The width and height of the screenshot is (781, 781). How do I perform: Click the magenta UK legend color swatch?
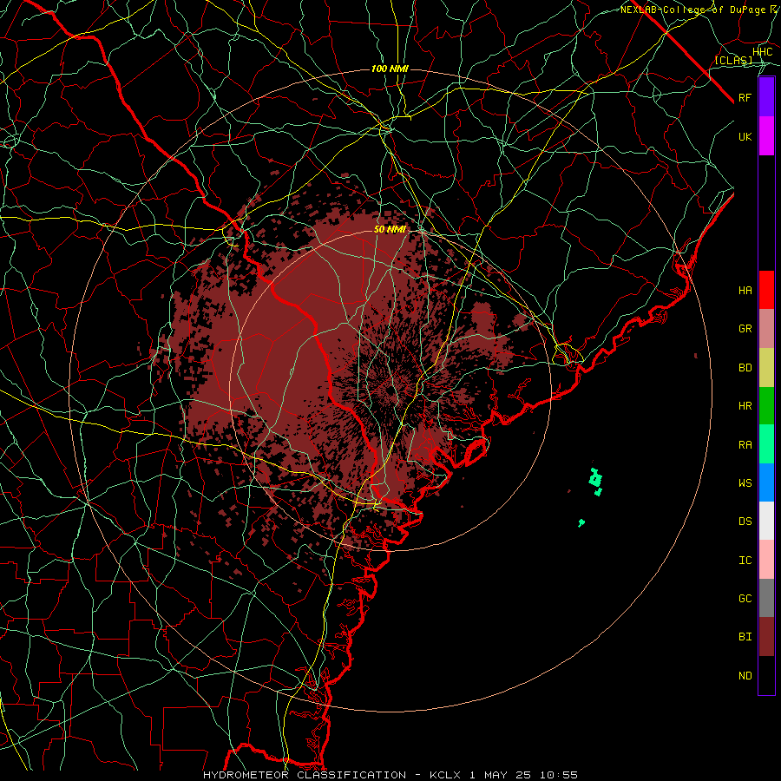tap(766, 136)
